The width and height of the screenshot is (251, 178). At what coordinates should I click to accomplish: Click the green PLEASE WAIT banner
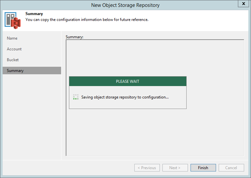click(127, 81)
